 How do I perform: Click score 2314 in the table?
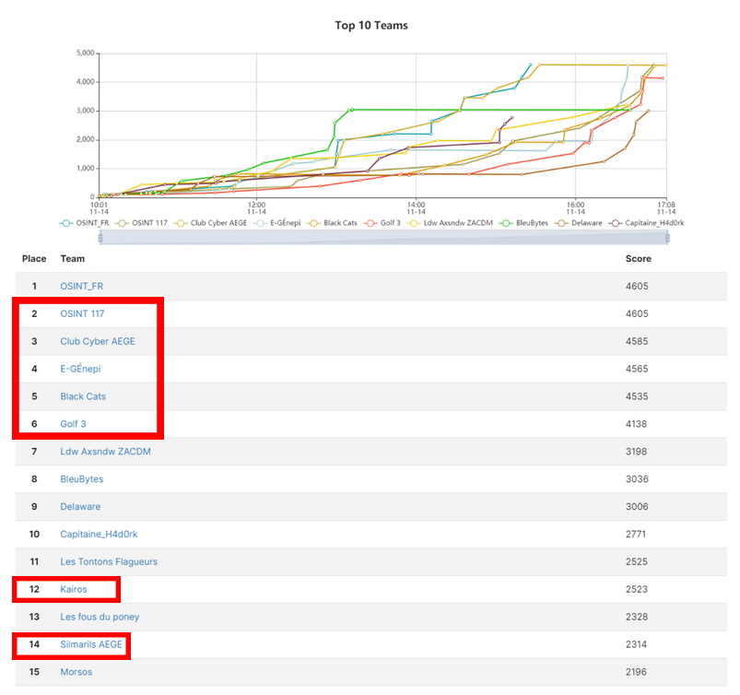636,644
